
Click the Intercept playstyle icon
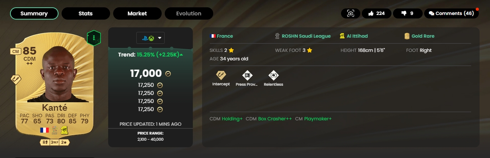click(x=221, y=75)
